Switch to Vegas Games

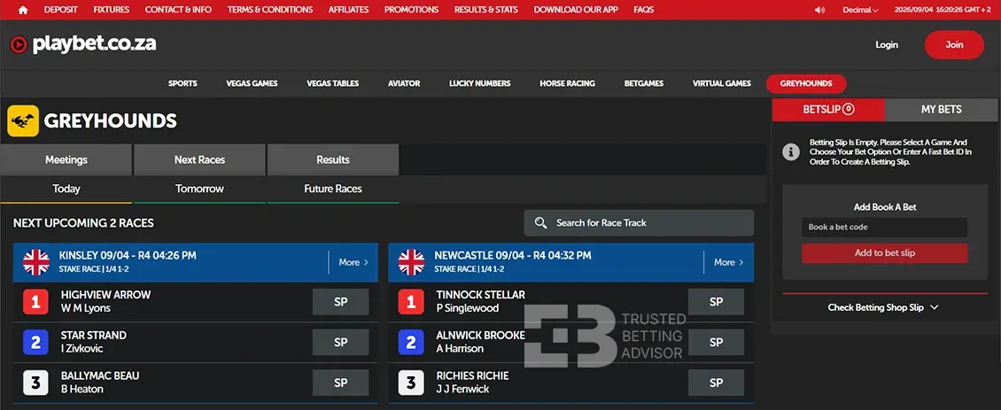252,83
